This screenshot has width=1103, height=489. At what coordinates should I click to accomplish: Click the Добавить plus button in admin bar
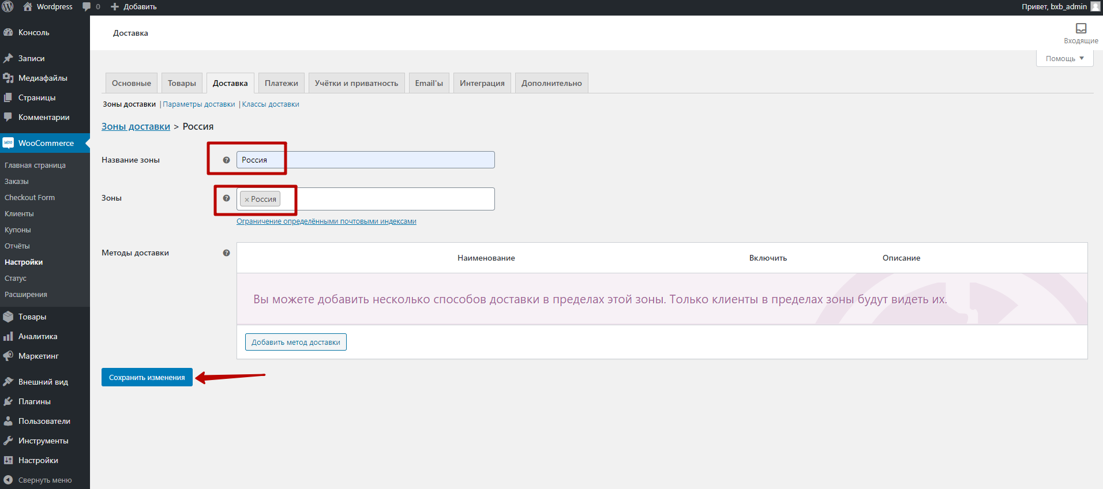pyautogui.click(x=134, y=7)
